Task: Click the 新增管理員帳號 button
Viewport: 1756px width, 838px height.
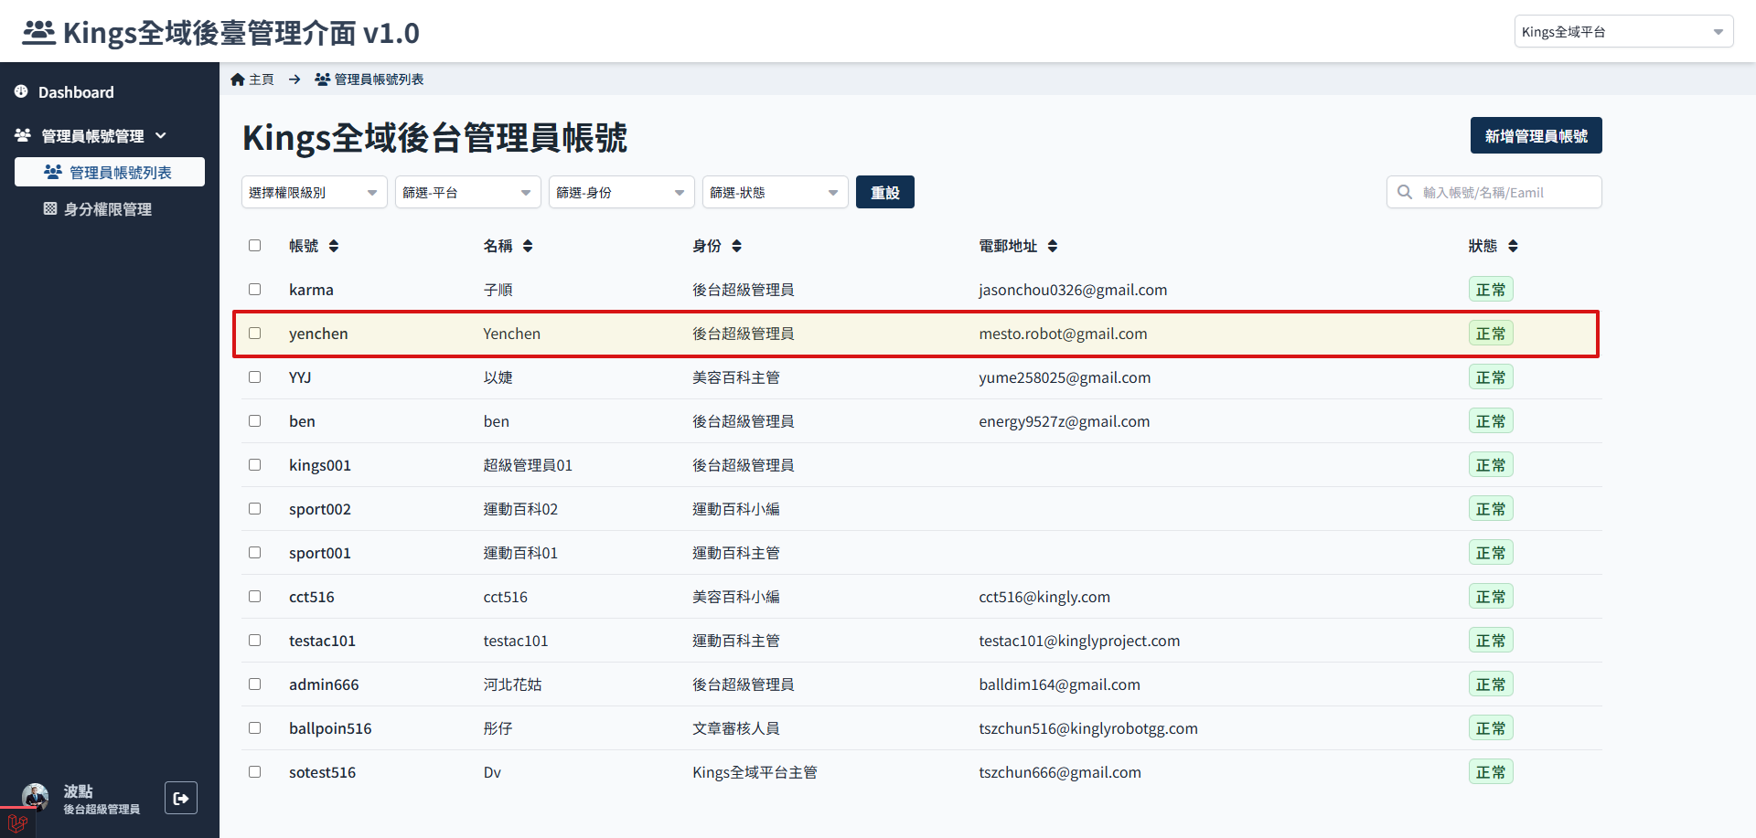Action: [x=1536, y=135]
